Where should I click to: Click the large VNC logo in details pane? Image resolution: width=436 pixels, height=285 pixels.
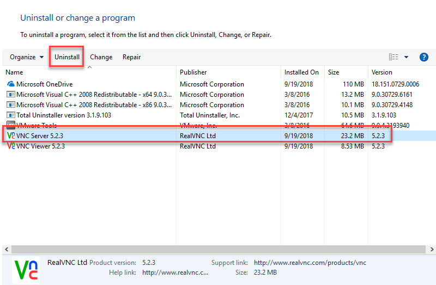click(26, 270)
